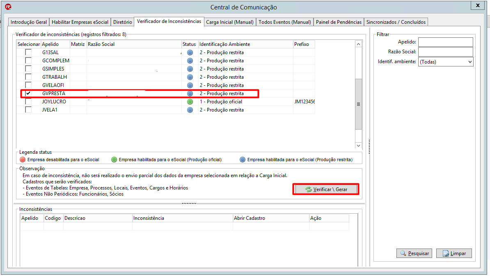This screenshot has width=490, height=276.
Task: Switch to Todos Eventos (Manual) tab
Action: click(x=285, y=22)
